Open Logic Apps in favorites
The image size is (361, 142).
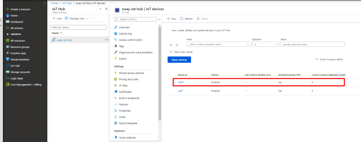17,78
